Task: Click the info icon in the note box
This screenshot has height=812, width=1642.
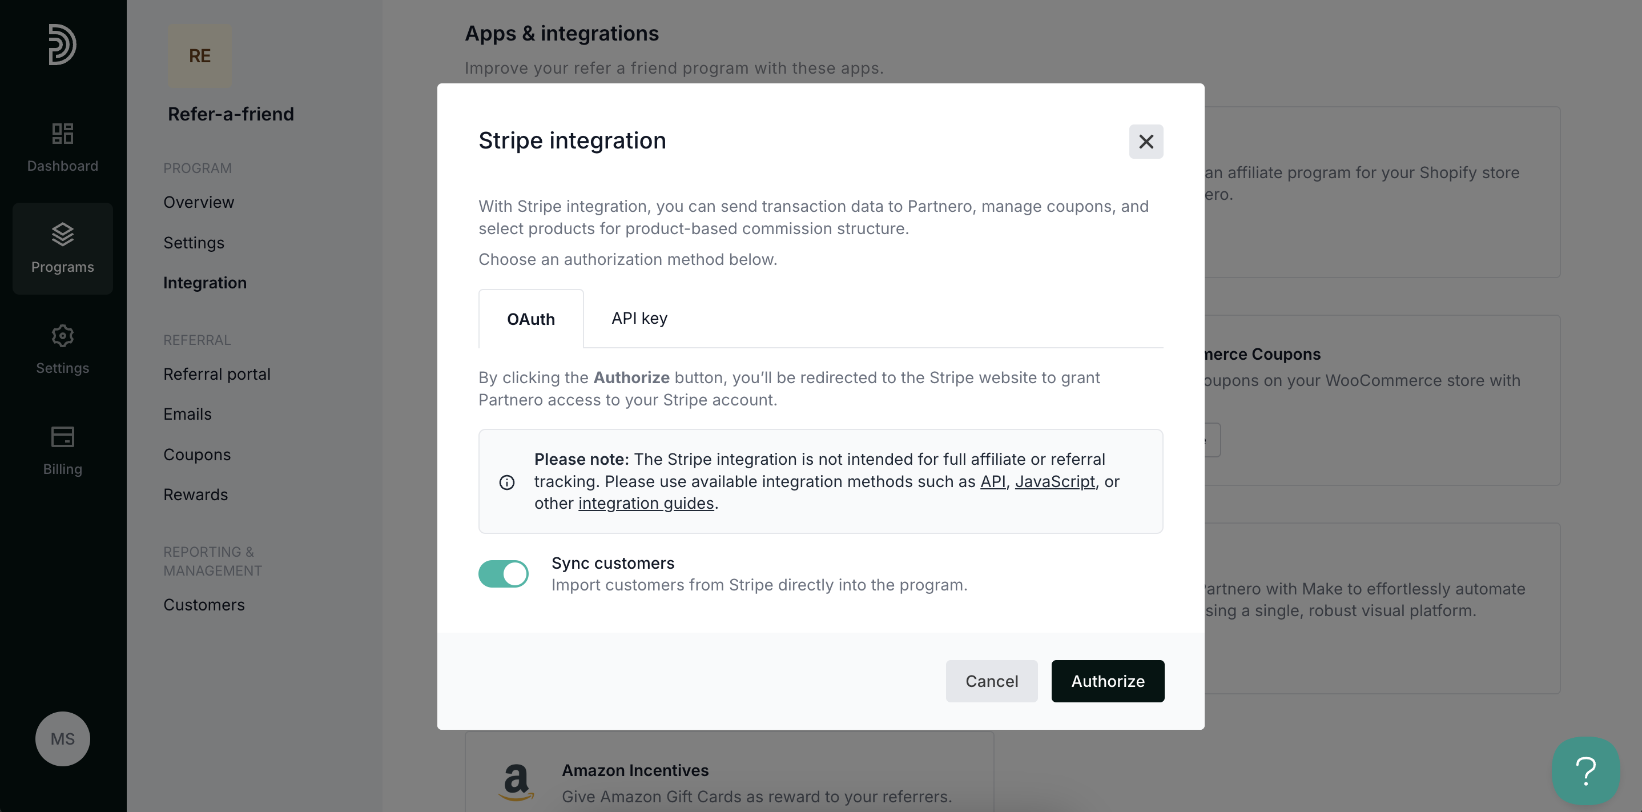Action: click(x=507, y=482)
